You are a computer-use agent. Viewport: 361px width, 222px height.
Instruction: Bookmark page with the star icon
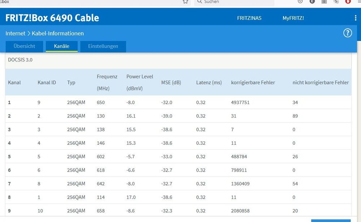pyautogui.click(x=186, y=1)
